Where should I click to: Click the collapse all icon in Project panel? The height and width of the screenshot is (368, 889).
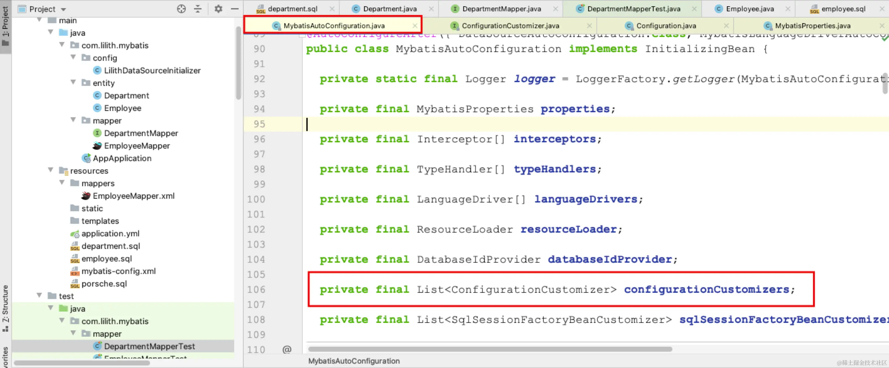[198, 8]
